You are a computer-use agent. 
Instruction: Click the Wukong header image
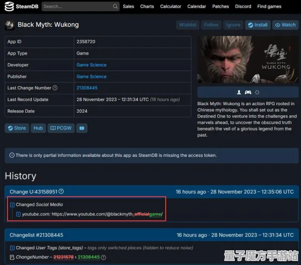[x=248, y=60]
